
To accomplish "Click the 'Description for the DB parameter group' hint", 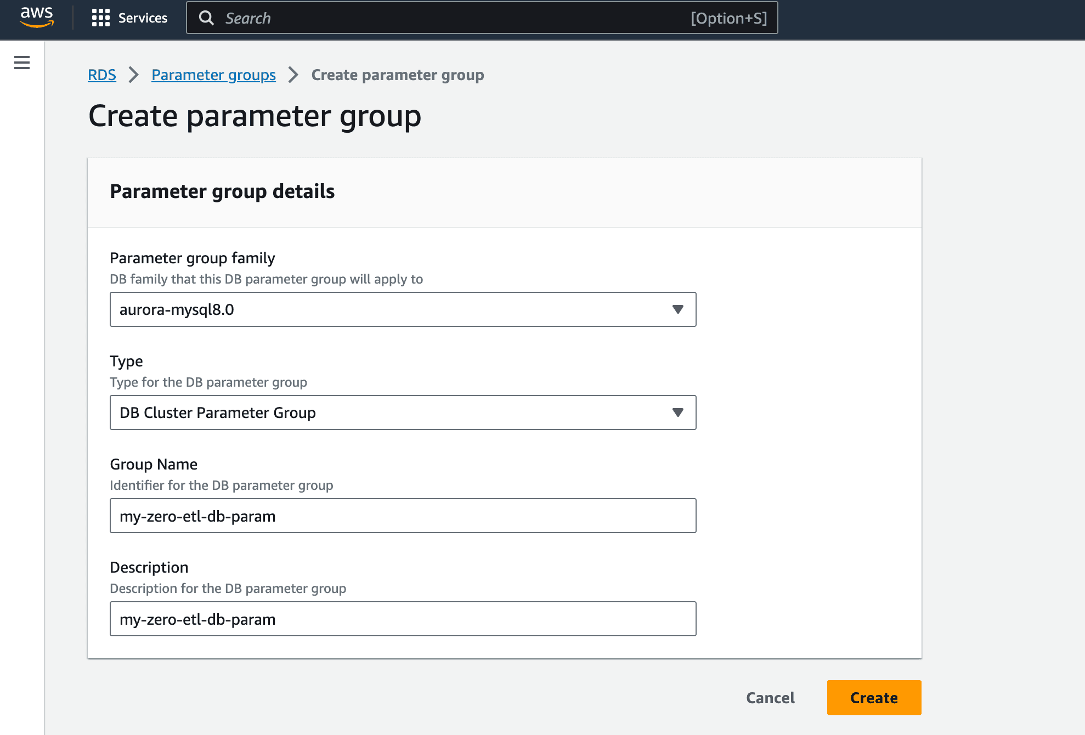I will pos(228,589).
